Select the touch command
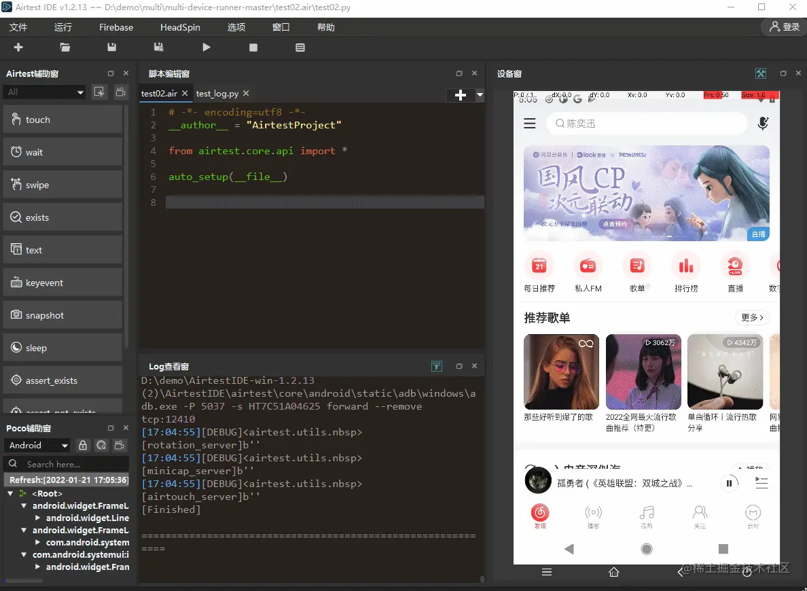The width and height of the screenshot is (807, 591). click(x=62, y=120)
